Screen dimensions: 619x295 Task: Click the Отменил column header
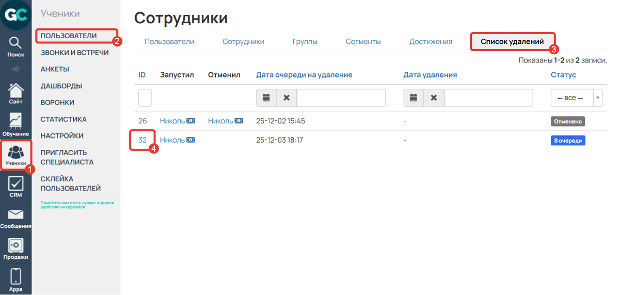pyautogui.click(x=224, y=74)
